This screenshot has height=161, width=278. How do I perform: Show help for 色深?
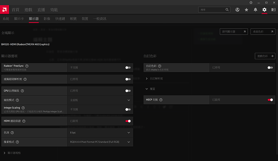tap(12, 133)
